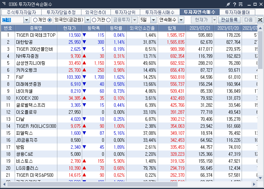This screenshot has width=264, height=189.
Task: Select the NH투자증권 stock name
Action: [27, 56]
